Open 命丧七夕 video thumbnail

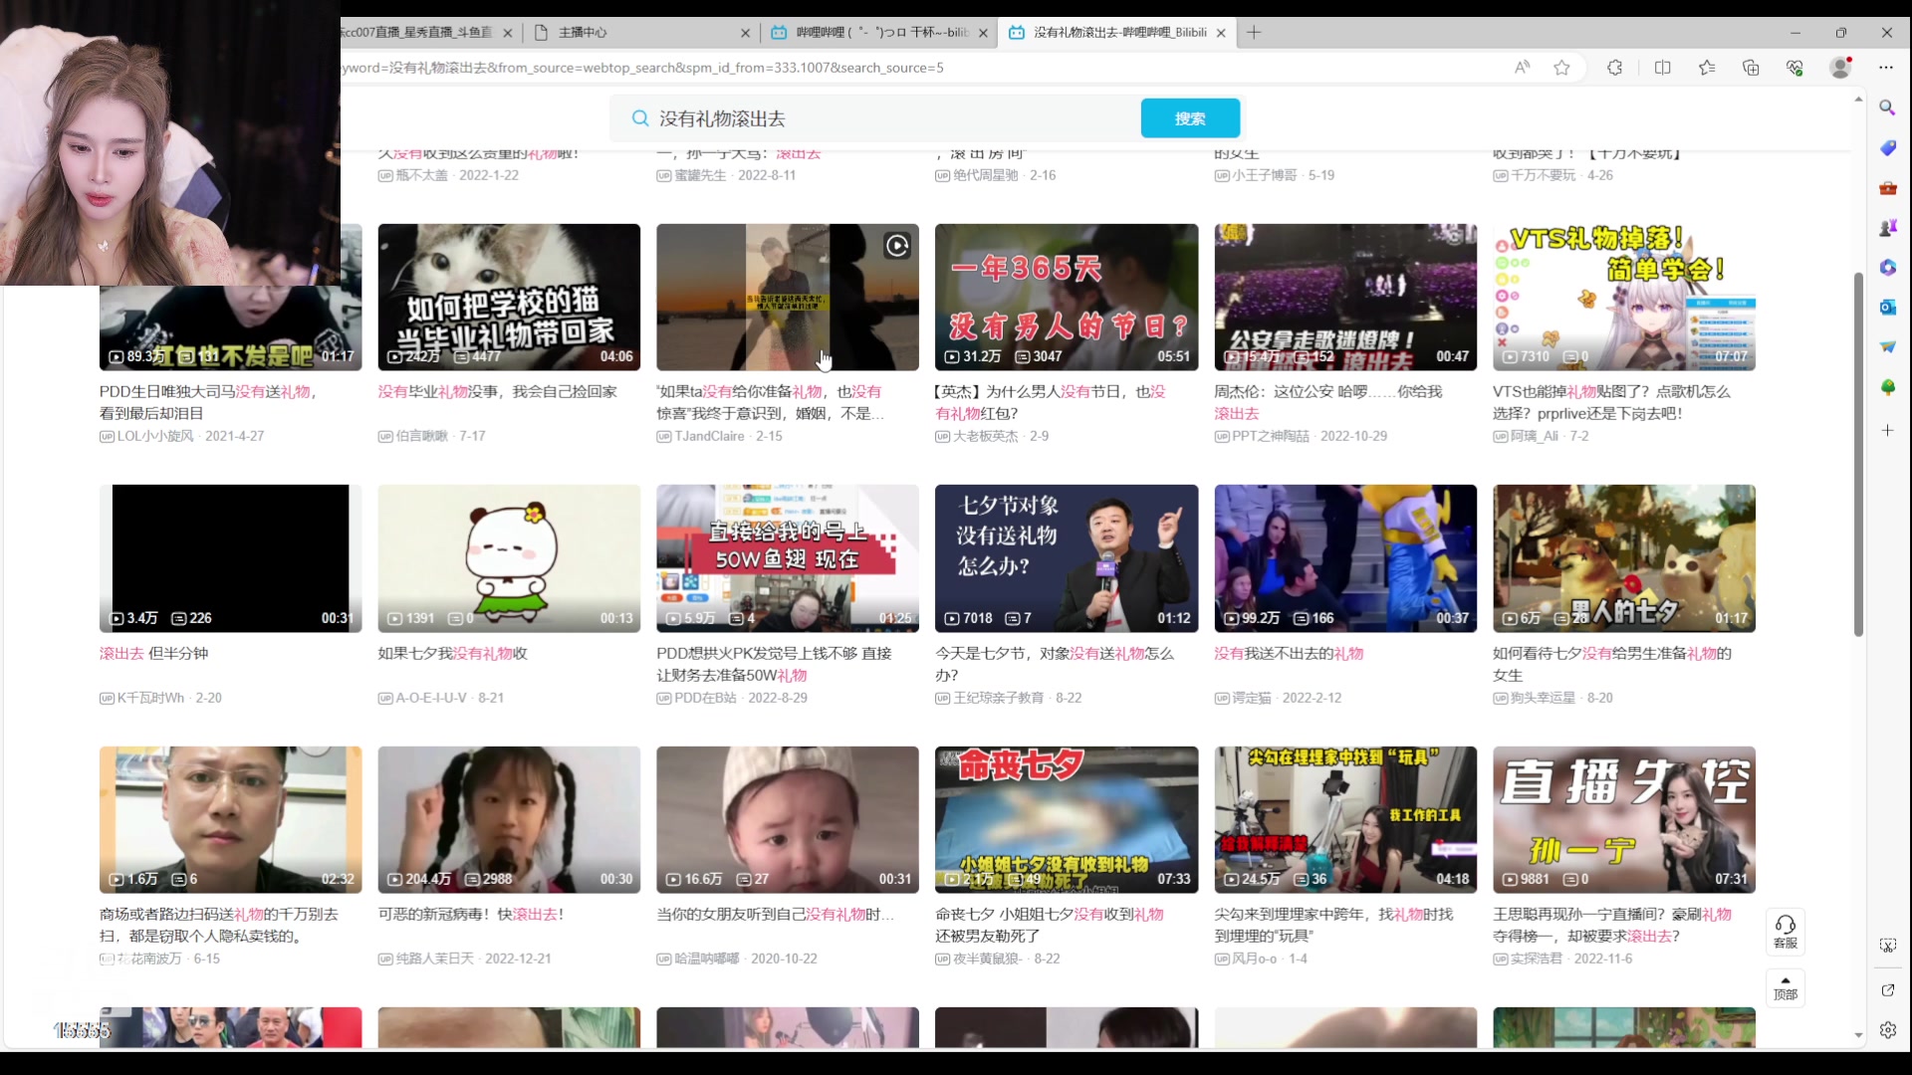click(1067, 819)
